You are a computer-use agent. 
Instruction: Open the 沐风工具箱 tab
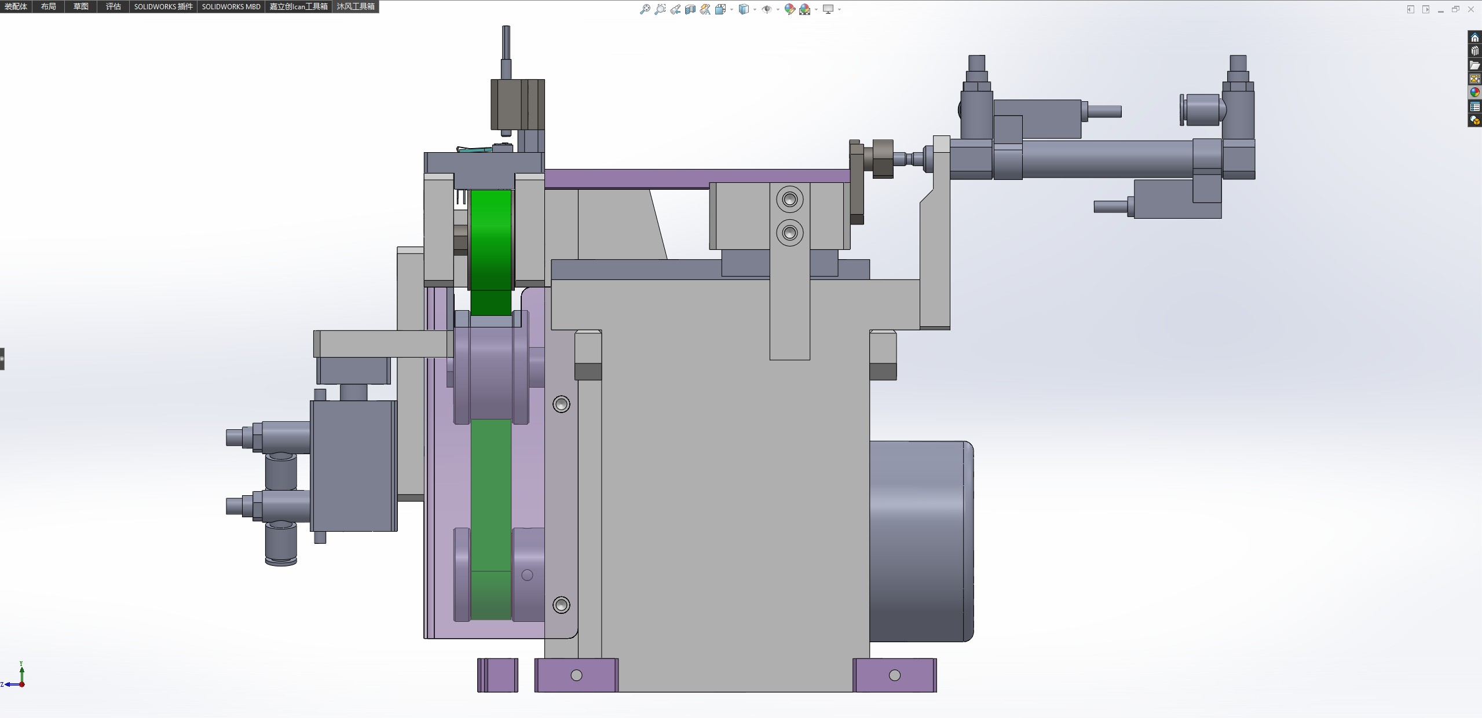pos(356,6)
